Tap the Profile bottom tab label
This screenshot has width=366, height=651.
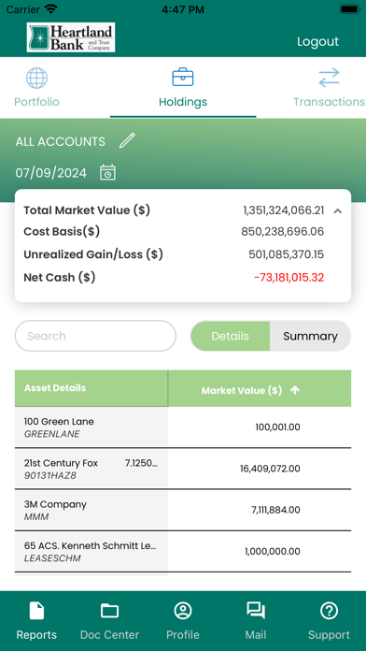[183, 635]
